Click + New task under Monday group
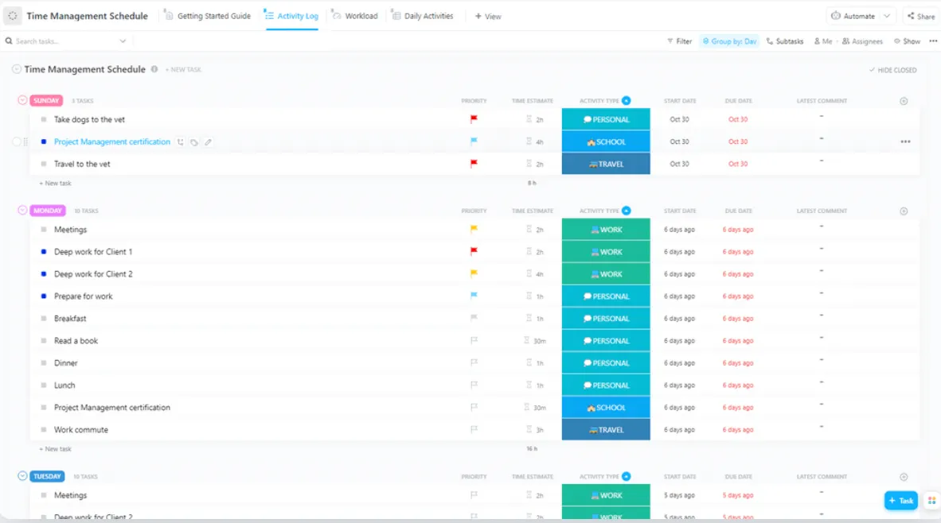941x523 pixels. pos(55,449)
